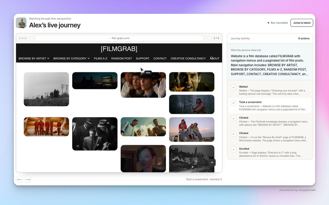Viewport: 329px width, 205px height.
Task: Open the noir men in hats thumbnail
Action: pyautogui.click(x=95, y=134)
